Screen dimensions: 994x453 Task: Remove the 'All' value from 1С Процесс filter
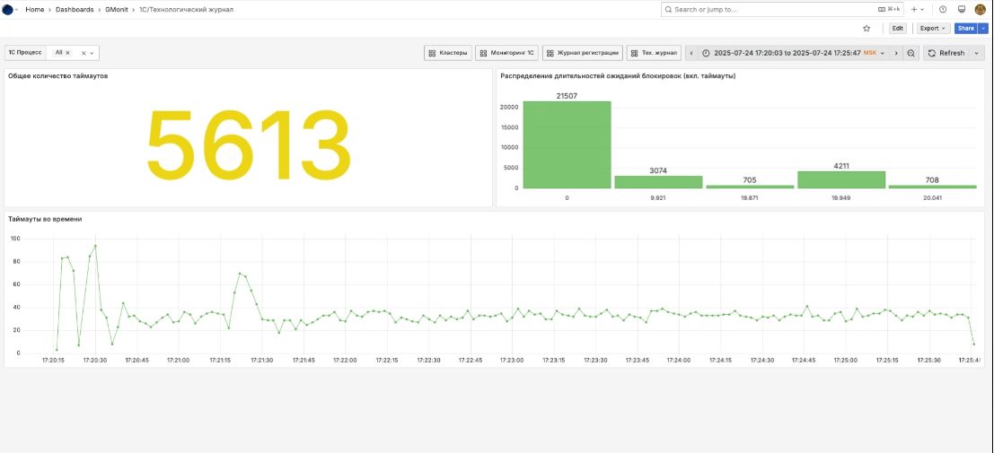point(67,53)
